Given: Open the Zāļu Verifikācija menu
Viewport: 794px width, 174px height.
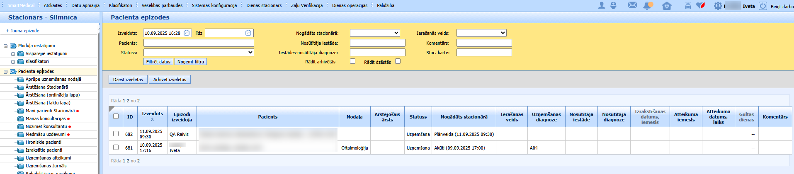Looking at the screenshot, I should [307, 5].
